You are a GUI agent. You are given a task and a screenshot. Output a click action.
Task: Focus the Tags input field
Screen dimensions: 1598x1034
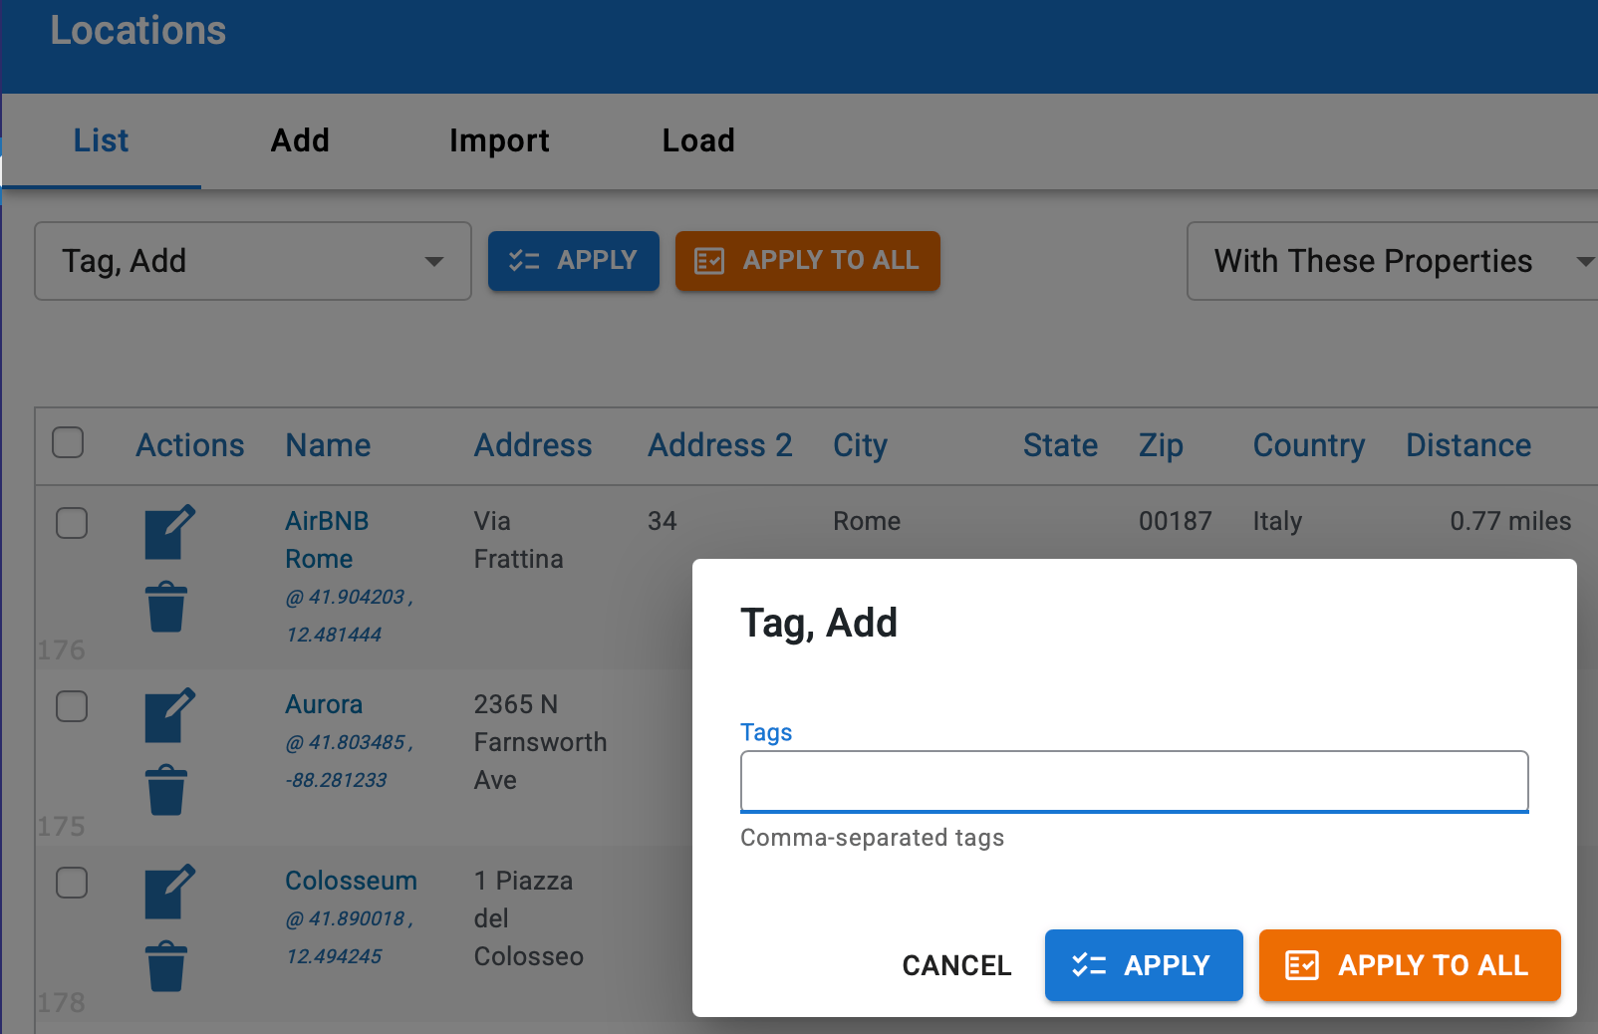(x=1134, y=781)
